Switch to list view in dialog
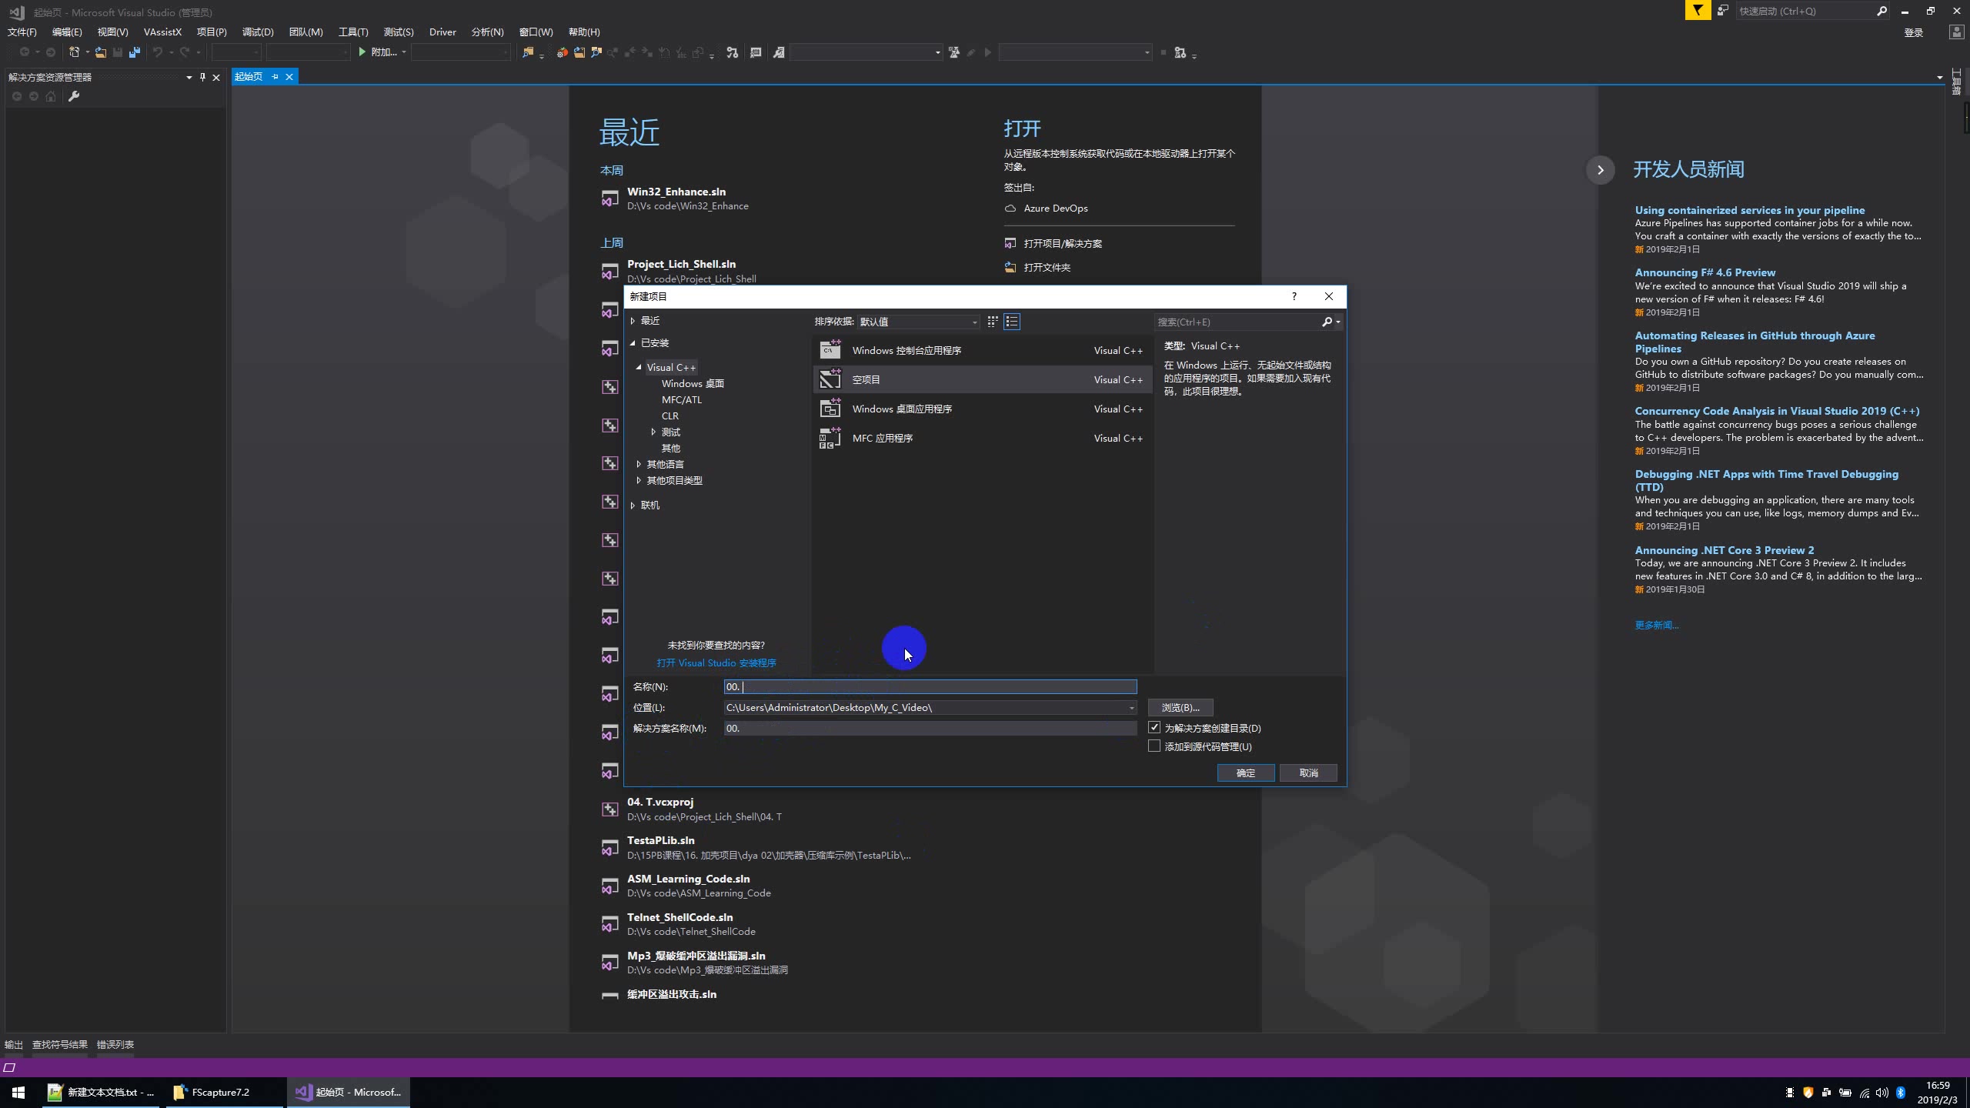 click(1012, 322)
